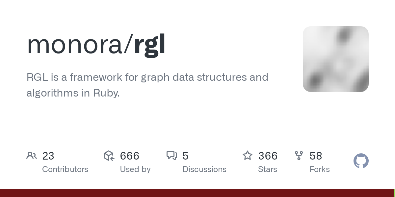Select the monora owner name

[x=75, y=45]
